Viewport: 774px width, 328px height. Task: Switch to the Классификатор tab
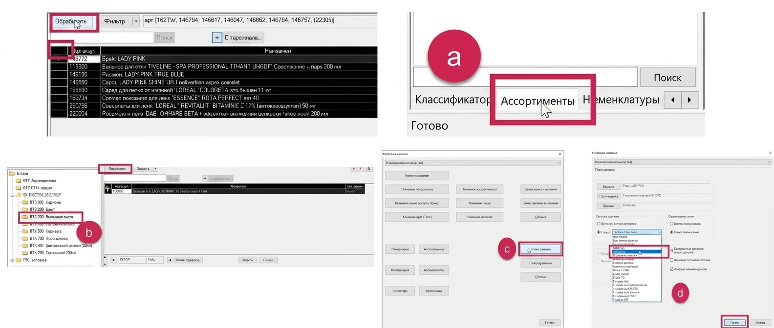click(452, 100)
